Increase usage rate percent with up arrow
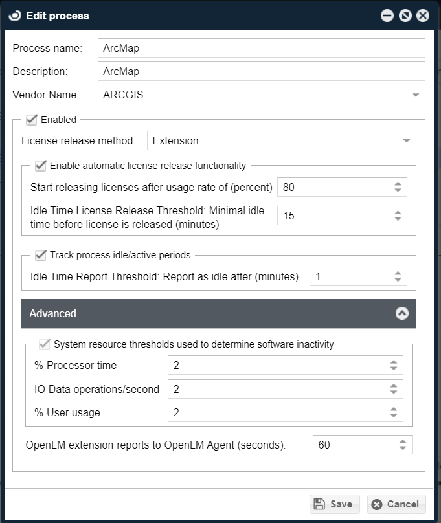This screenshot has width=441, height=523. 398,184
